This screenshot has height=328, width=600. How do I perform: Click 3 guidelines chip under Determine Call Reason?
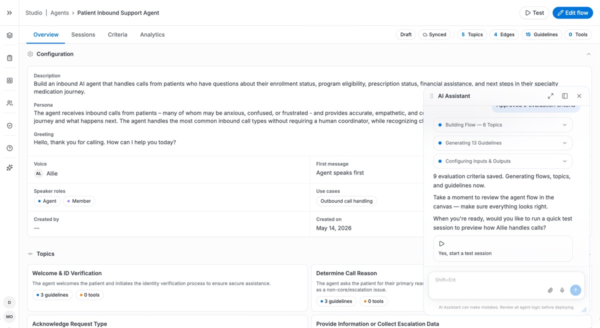click(x=336, y=302)
